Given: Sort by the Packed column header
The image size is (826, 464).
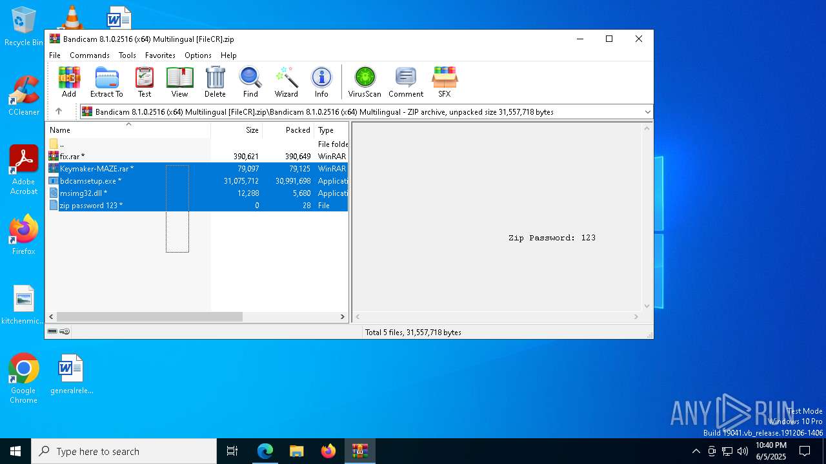Looking at the screenshot, I should (x=288, y=130).
